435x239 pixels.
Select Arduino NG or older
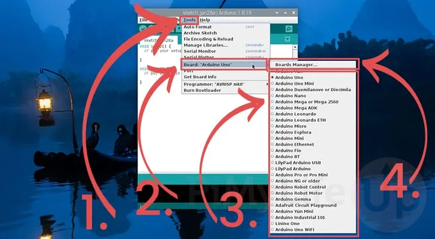click(313, 181)
